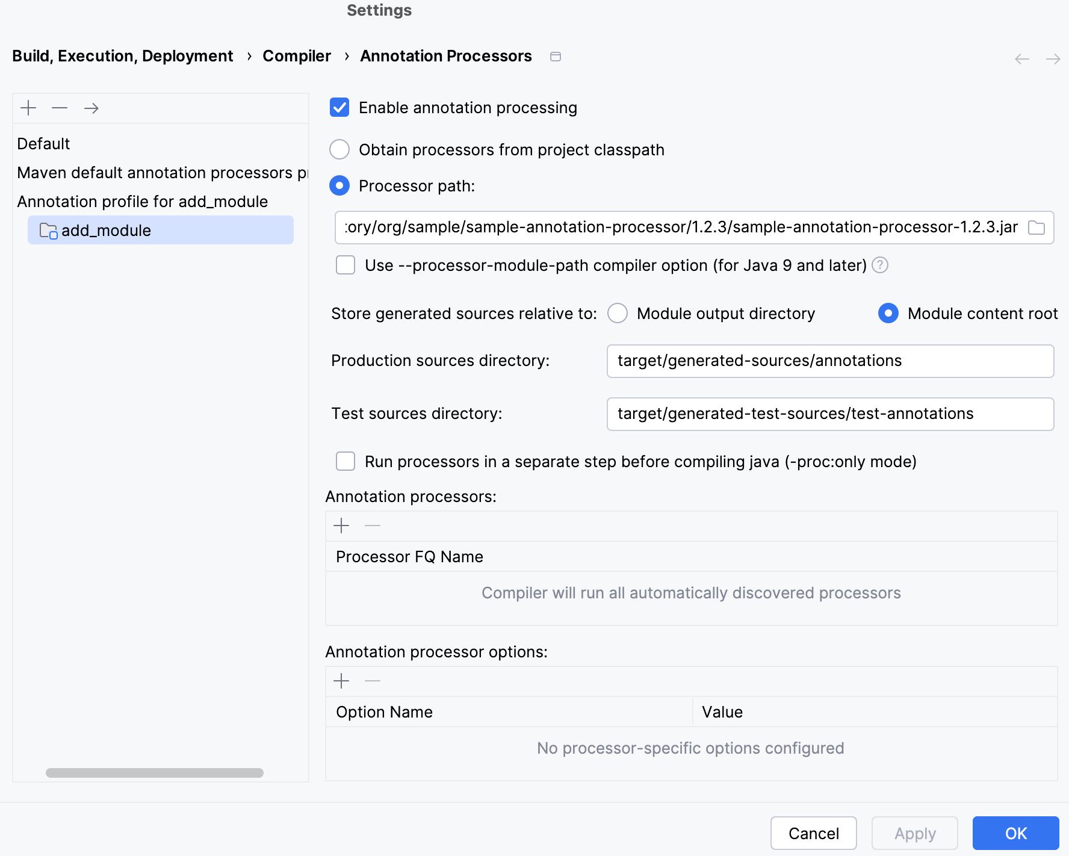Click the move-to-profile arrow icon
The image size is (1069, 856).
pos(91,108)
